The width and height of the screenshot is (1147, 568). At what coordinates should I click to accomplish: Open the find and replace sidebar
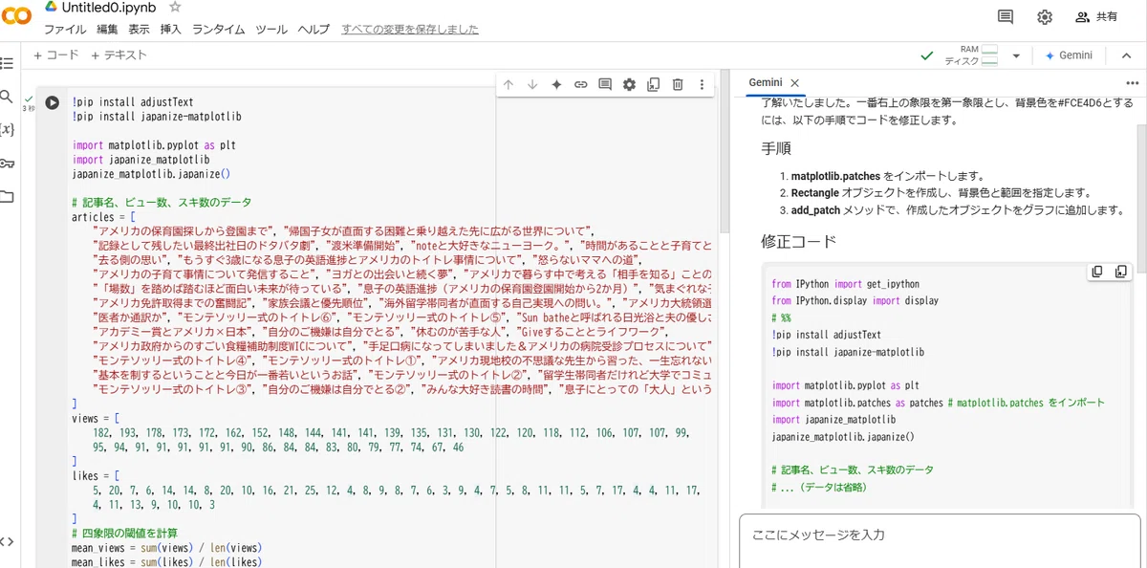coord(8,97)
